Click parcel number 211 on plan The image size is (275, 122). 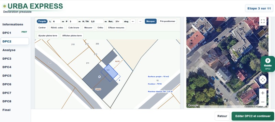click(88, 63)
